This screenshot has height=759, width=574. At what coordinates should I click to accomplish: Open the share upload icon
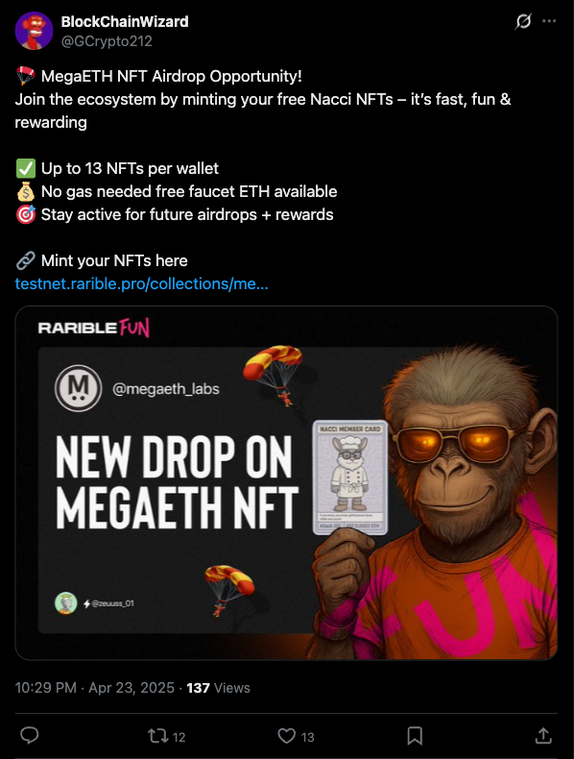543,736
